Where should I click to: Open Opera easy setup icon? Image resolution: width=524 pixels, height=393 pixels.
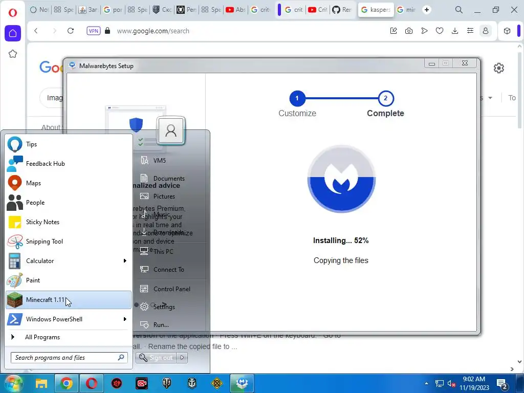click(x=470, y=31)
